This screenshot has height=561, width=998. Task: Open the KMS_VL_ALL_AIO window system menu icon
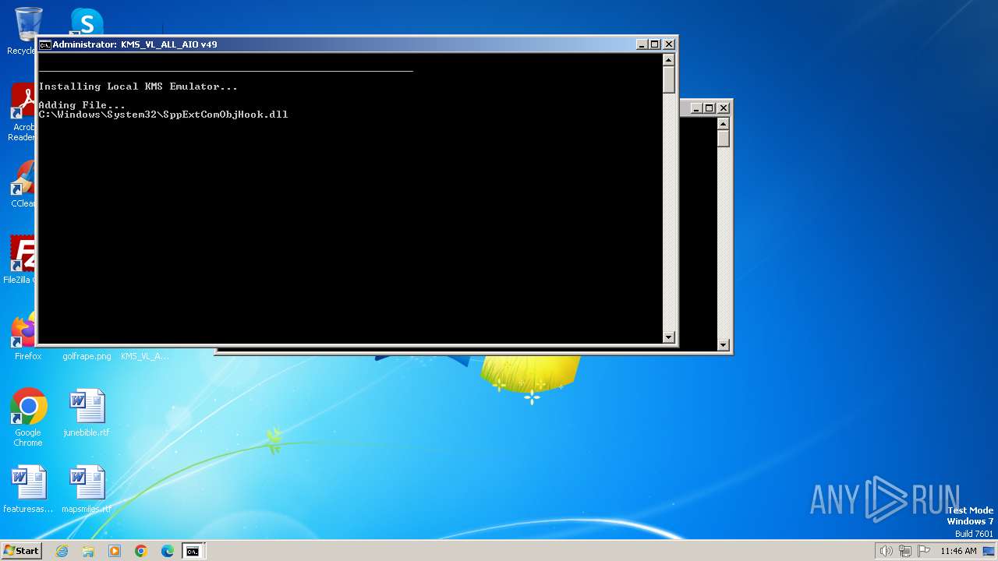(45, 44)
